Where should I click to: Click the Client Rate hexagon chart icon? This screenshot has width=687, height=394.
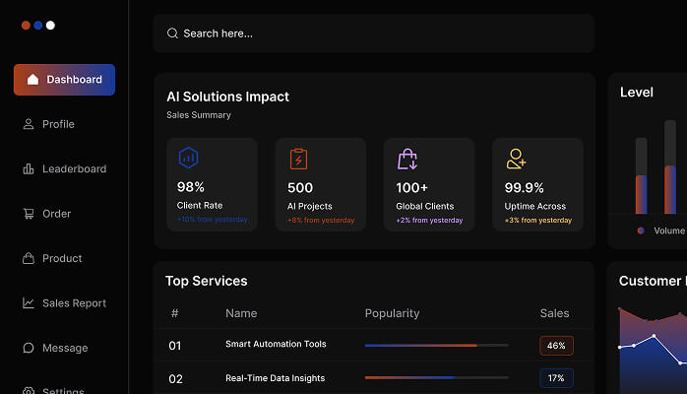point(188,158)
